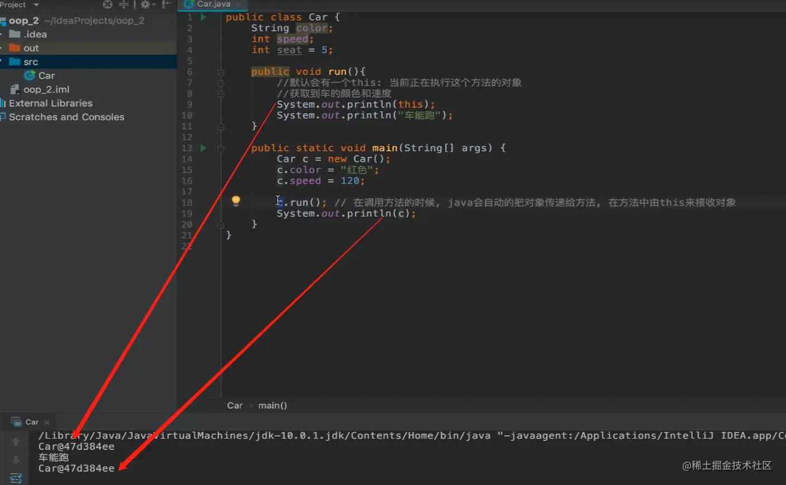The width and height of the screenshot is (786, 485).
Task: Click the 'speed' field declaration on line 3
Action: pos(292,39)
